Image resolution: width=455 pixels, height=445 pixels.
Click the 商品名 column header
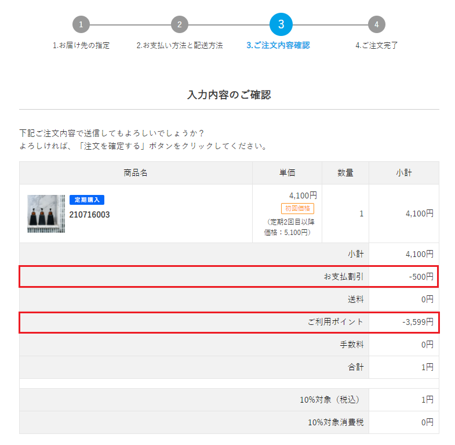[136, 173]
